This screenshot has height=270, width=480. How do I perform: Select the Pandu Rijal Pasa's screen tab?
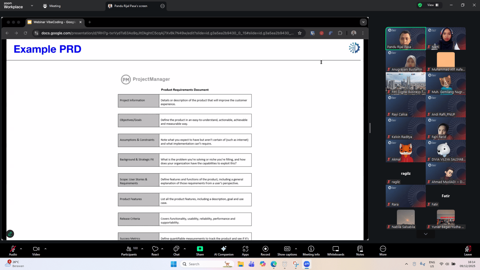click(130, 6)
